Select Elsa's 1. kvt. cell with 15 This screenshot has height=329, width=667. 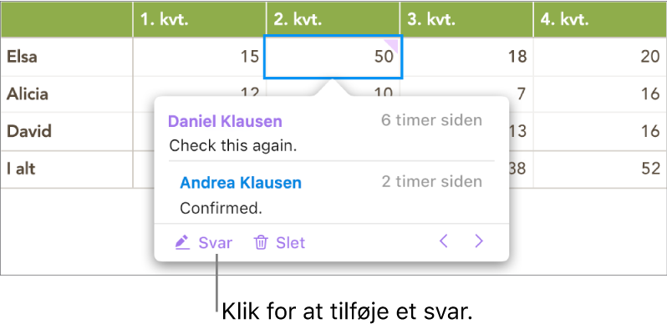coord(200,57)
